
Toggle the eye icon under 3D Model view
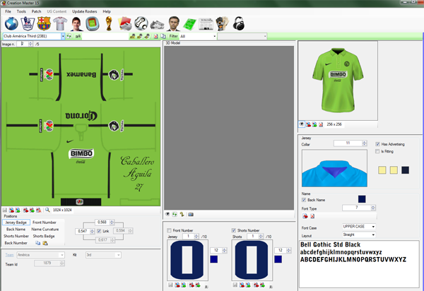pos(167,214)
